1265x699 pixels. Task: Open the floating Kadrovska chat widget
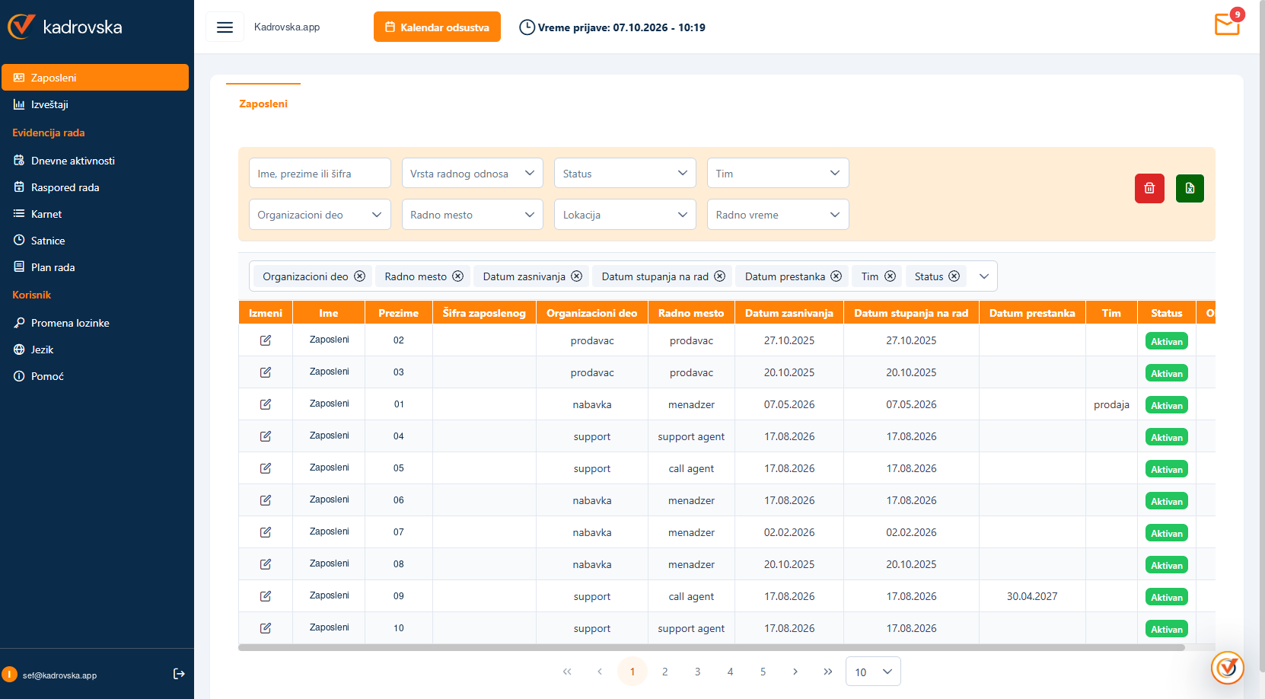pyautogui.click(x=1227, y=668)
